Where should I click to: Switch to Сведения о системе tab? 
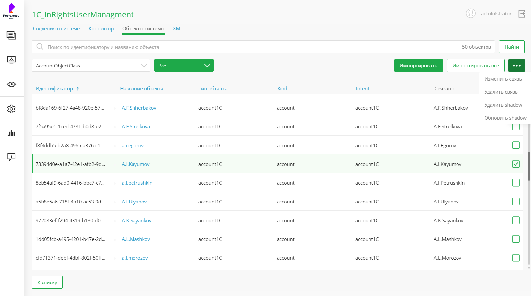[56, 29]
